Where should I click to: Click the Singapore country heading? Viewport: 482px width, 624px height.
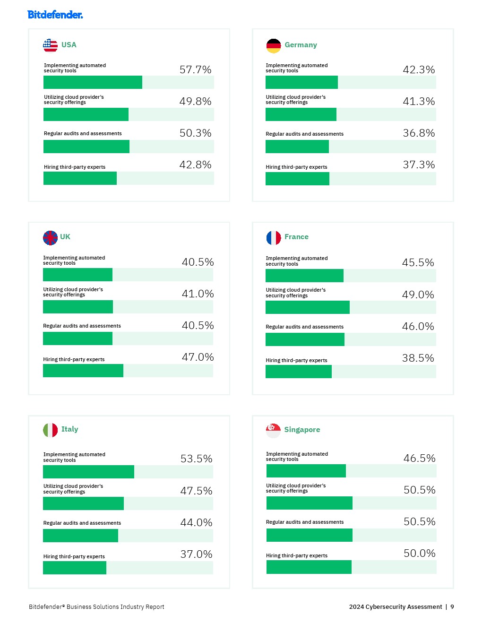click(302, 430)
